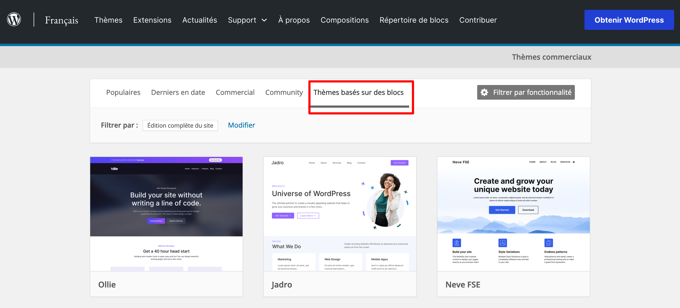
Task: Open the Extensions menu item
Action: [152, 20]
